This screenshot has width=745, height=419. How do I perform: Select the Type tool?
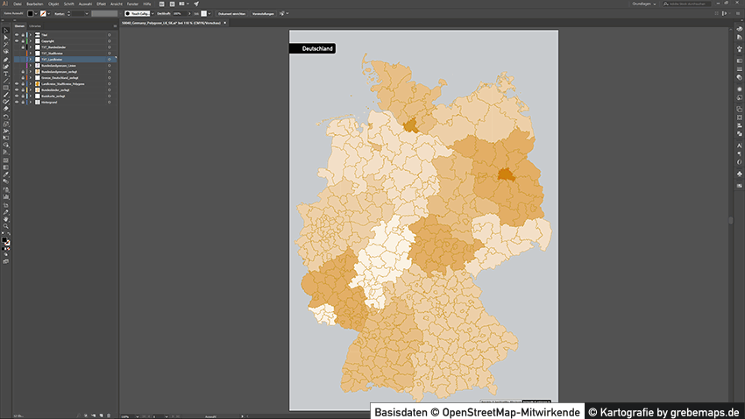point(6,74)
